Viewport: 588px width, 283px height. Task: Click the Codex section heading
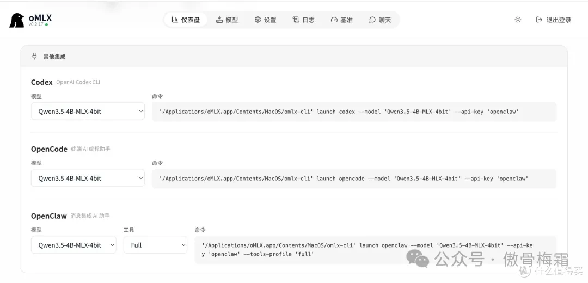pos(41,82)
